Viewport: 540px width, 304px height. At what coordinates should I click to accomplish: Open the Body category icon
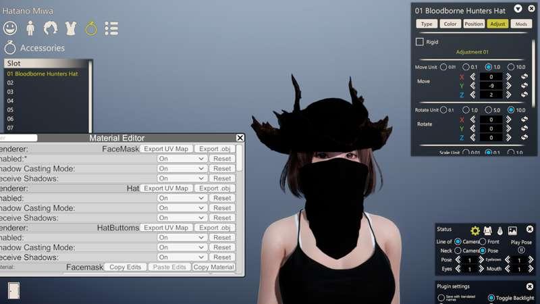click(x=30, y=28)
